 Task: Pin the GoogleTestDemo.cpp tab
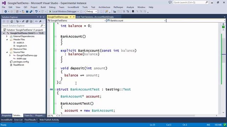pyautogui.click(x=71, y=17)
